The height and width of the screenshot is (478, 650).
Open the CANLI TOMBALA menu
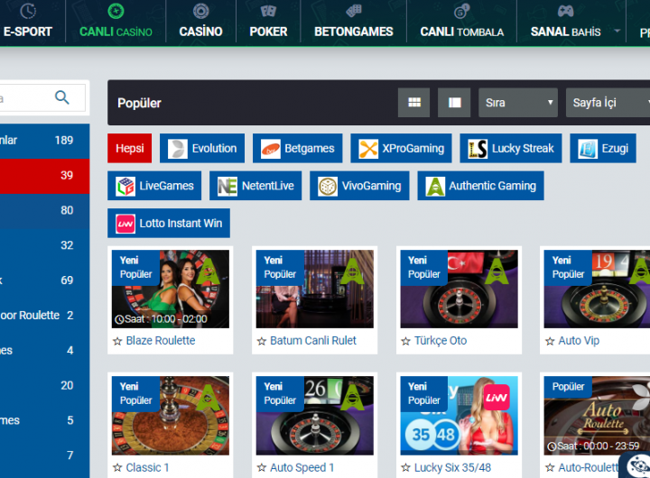[462, 22]
